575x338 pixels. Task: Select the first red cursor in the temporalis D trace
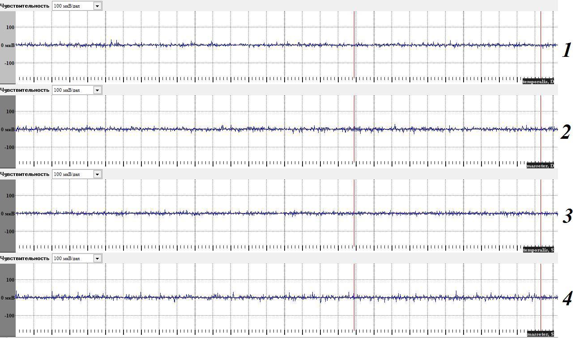click(x=354, y=45)
